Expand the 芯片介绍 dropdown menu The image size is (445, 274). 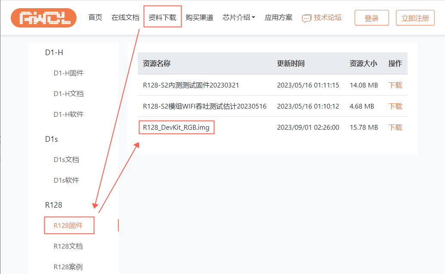239,18
